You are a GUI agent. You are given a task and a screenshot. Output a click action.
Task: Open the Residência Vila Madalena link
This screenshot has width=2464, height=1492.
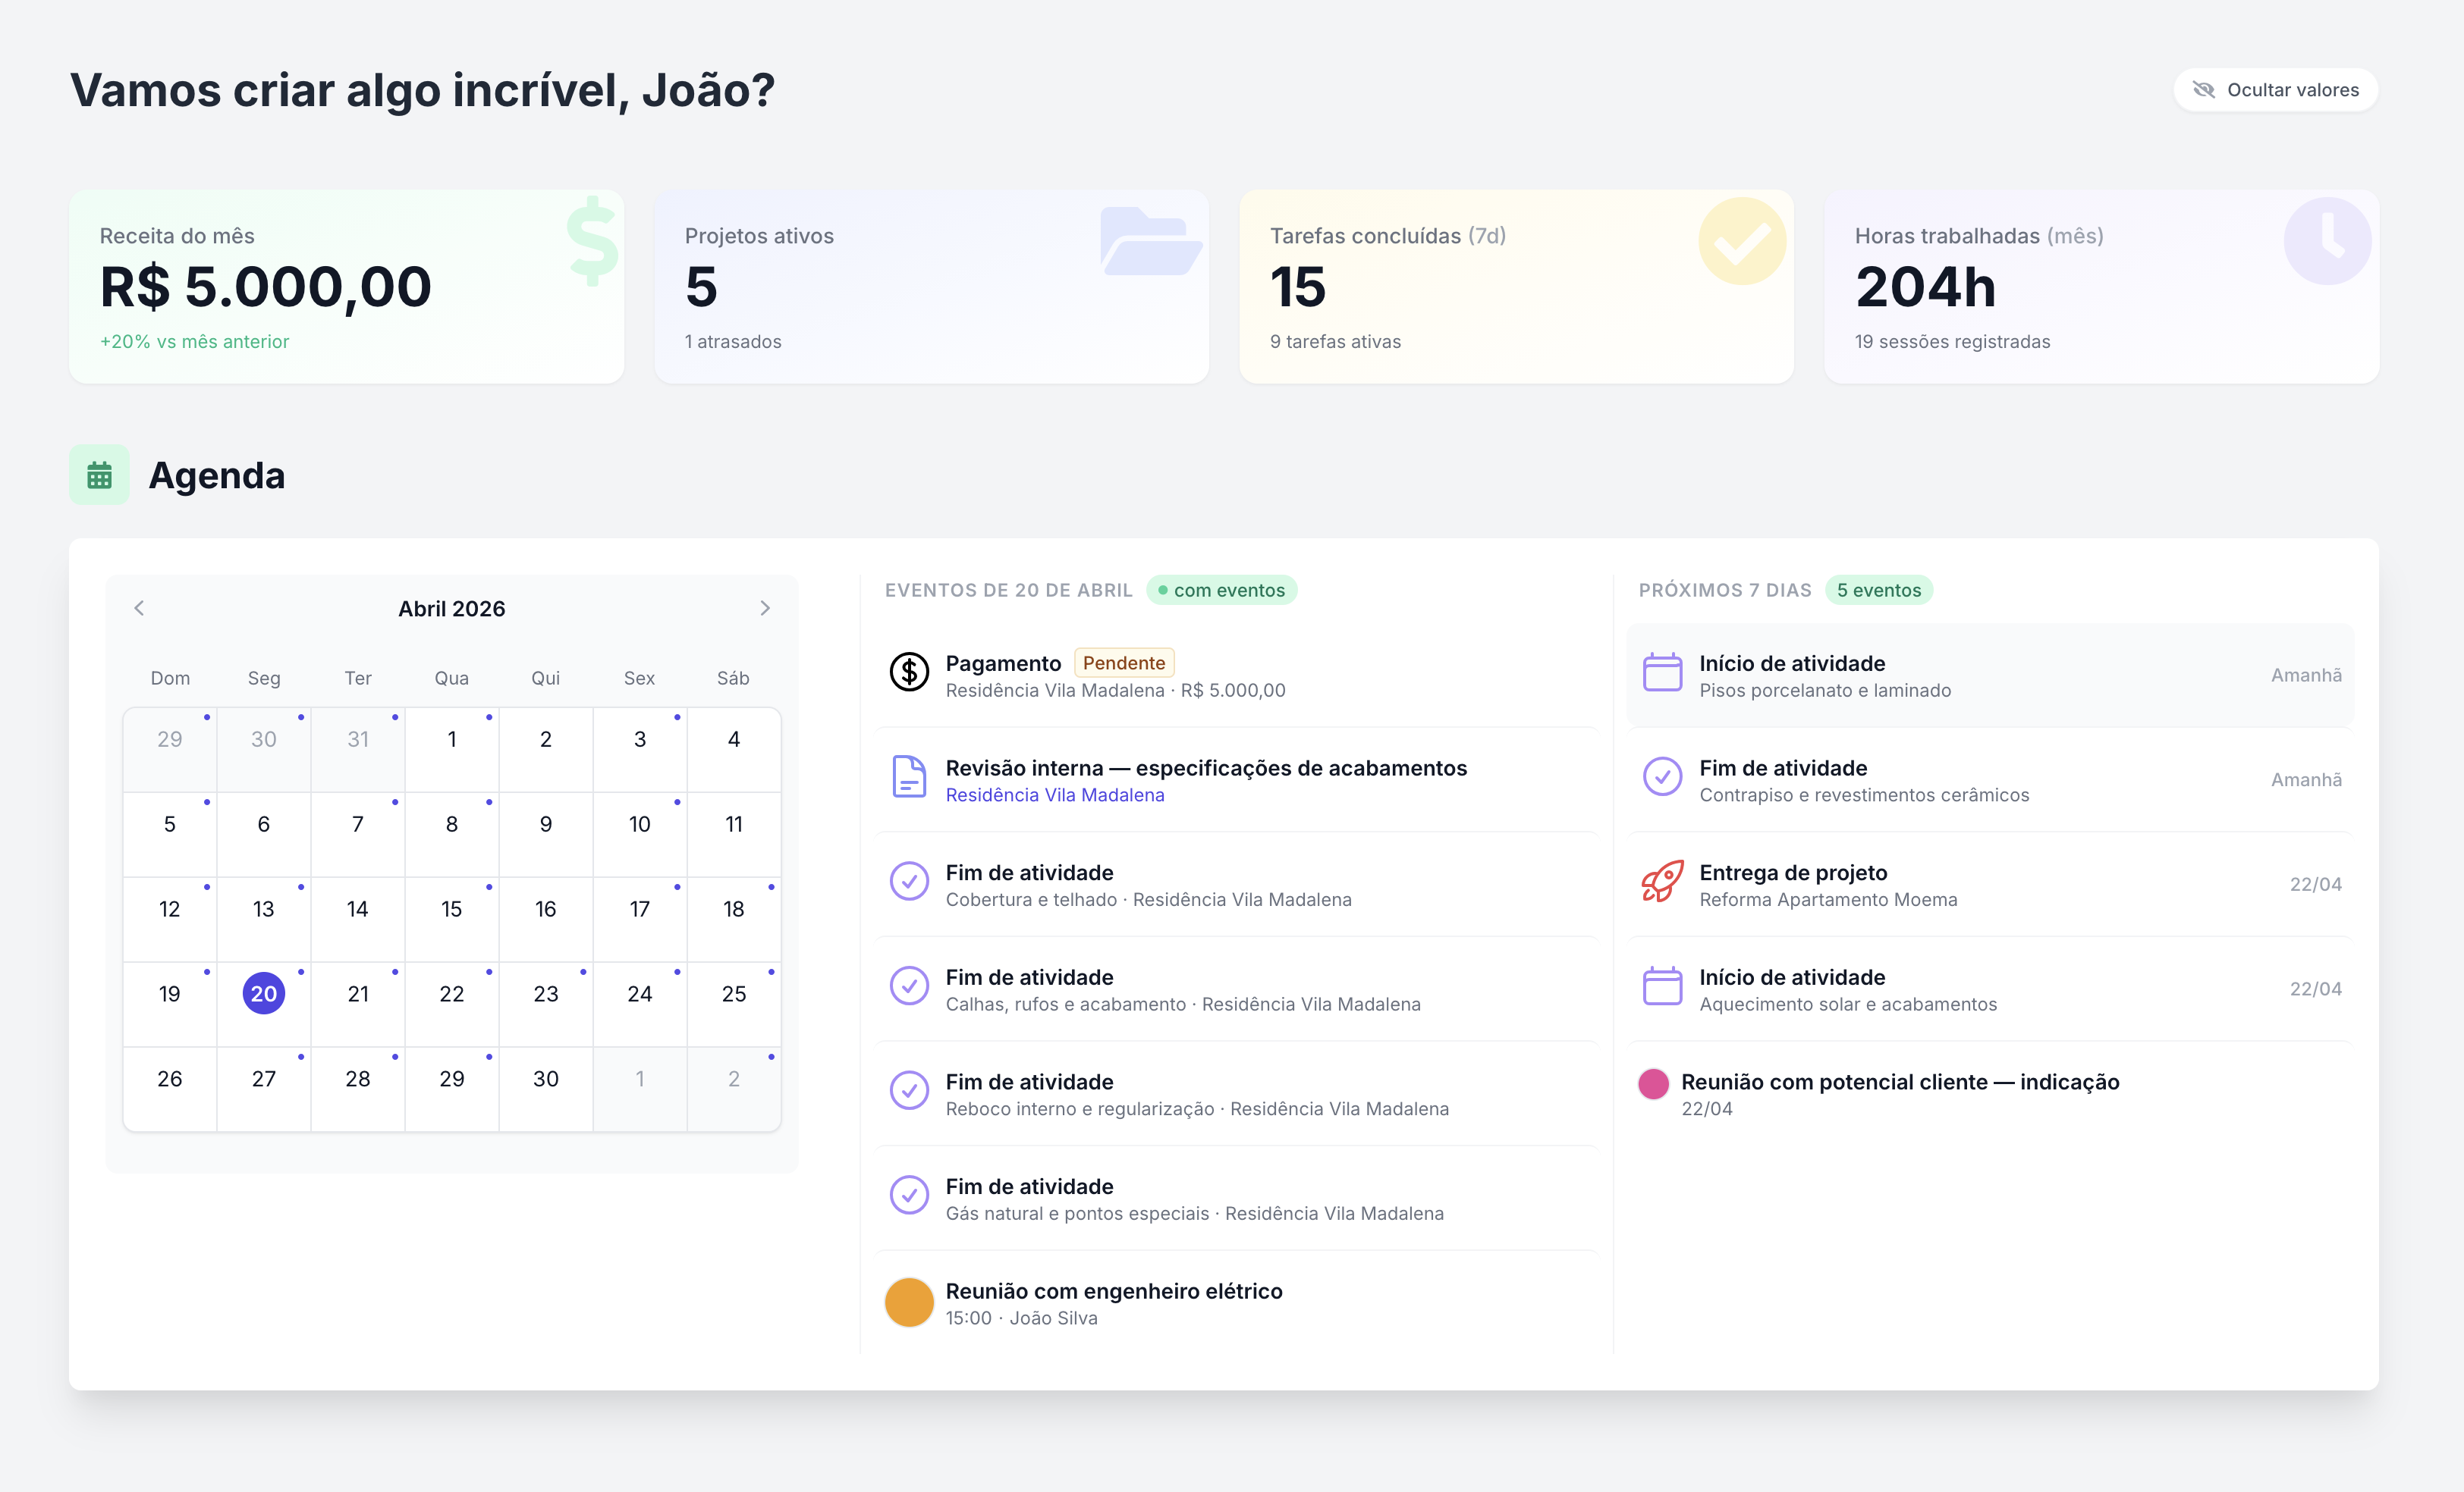[x=1055, y=795]
